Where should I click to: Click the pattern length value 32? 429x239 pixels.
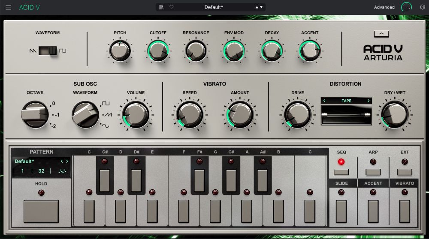tap(41, 171)
